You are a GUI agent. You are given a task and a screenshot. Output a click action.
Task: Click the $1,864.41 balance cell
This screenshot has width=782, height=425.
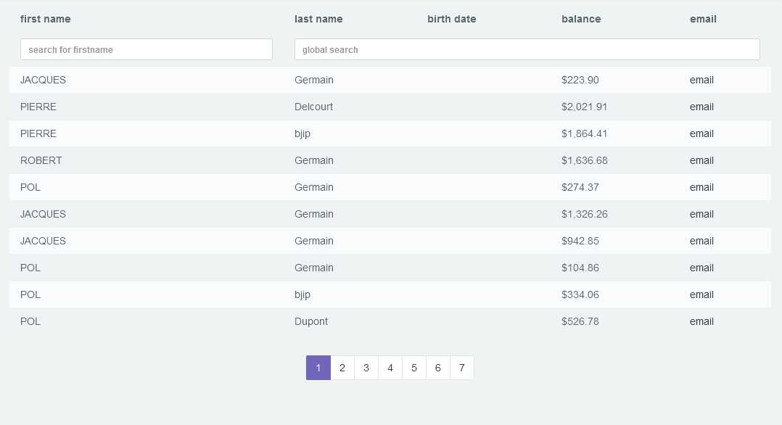click(x=584, y=133)
